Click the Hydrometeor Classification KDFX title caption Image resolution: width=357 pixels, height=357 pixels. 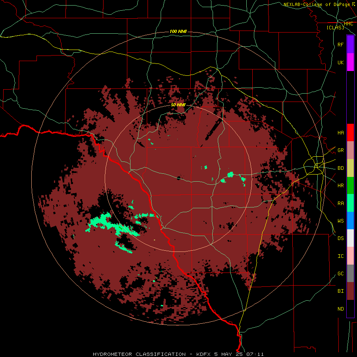(178, 354)
